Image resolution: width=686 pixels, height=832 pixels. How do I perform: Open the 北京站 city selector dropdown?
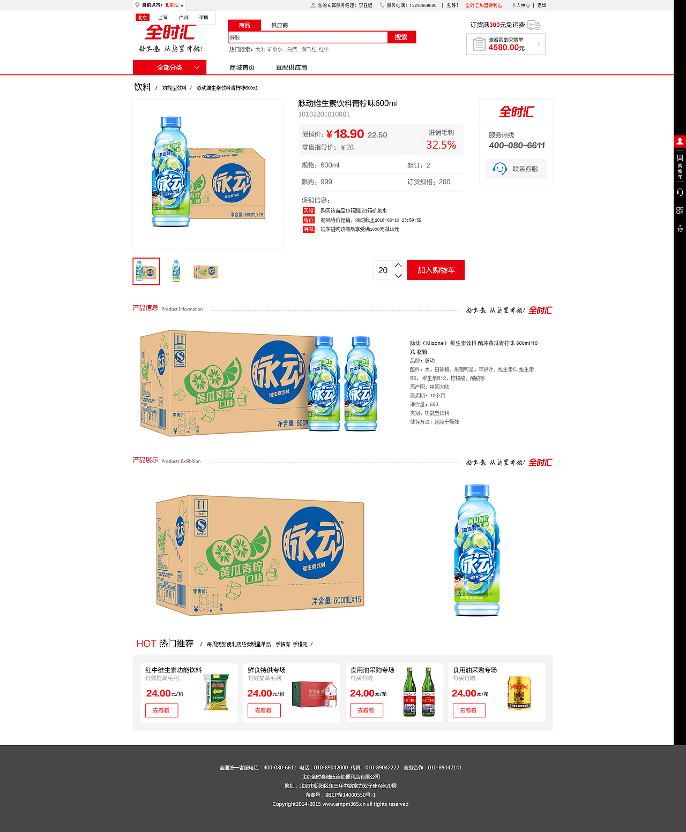coord(174,5)
